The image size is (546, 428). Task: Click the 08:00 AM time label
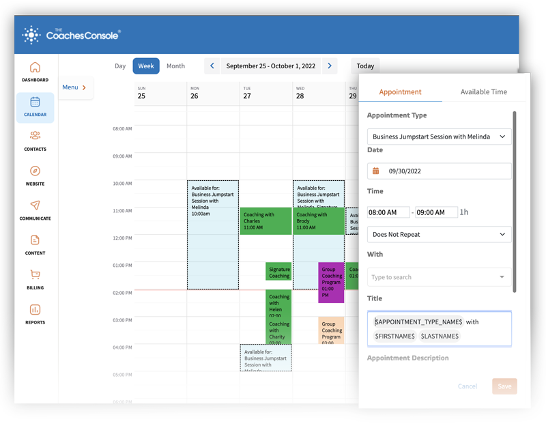point(122,129)
